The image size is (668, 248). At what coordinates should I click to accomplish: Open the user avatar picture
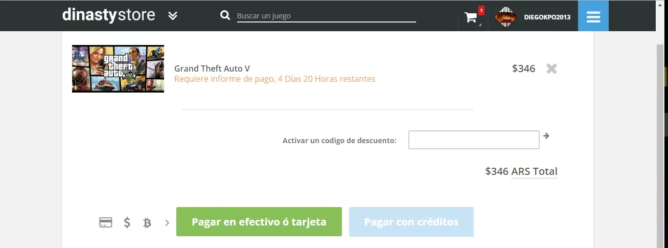tap(505, 17)
